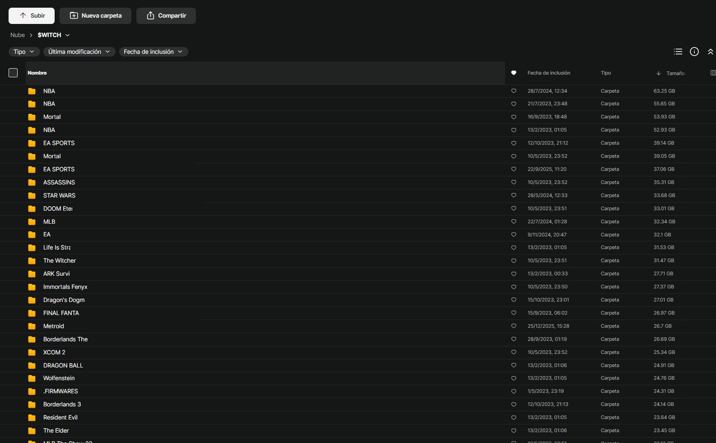The image size is (716, 443).
Task: Click the folder icon of XCOM 2
Action: point(32,353)
